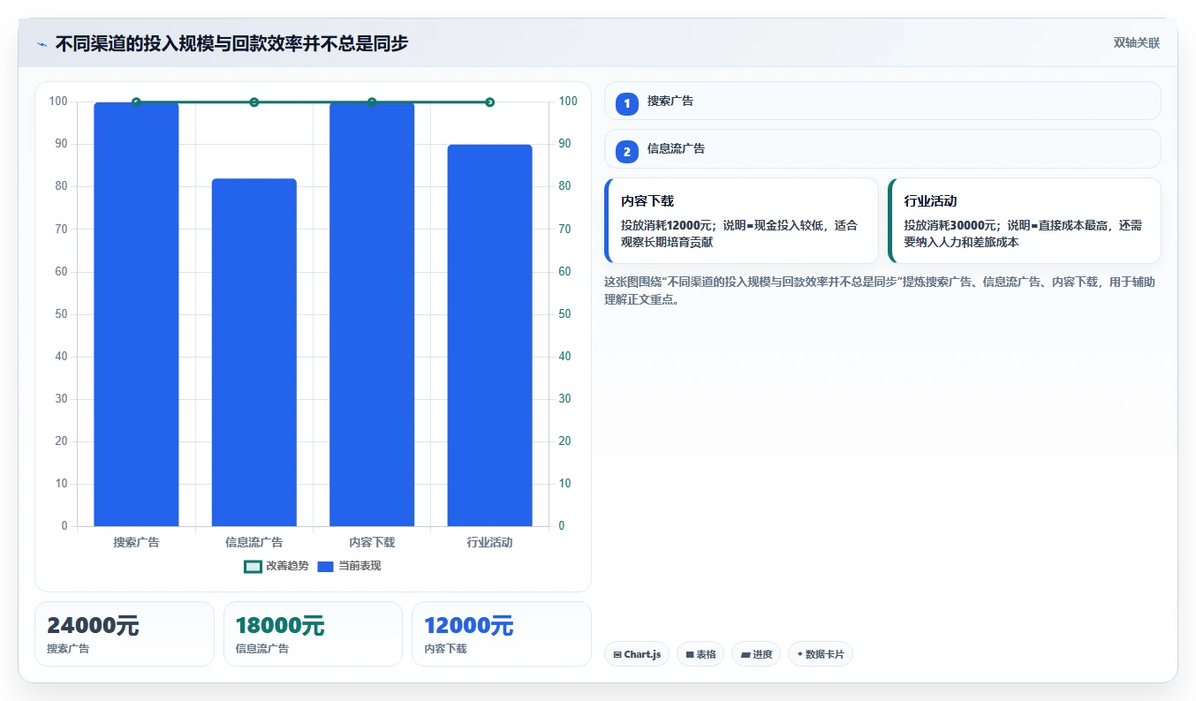Click the 投放消耗30000元 description text
The height and width of the screenshot is (701, 1196).
point(1023,233)
